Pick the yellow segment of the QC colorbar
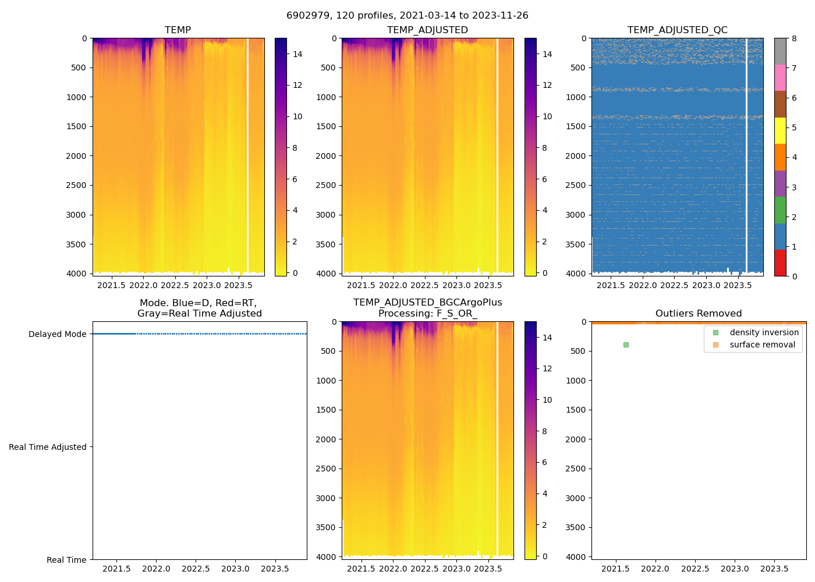This screenshot has width=815, height=582. 780,131
